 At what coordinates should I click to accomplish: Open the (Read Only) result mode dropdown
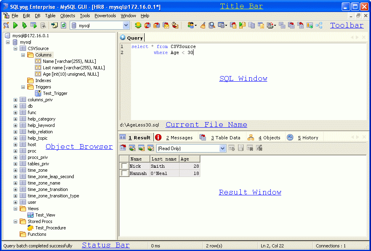click(222, 149)
